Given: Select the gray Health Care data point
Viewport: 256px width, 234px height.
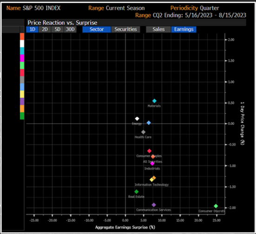Looking at the screenshot, I should click(143, 132).
